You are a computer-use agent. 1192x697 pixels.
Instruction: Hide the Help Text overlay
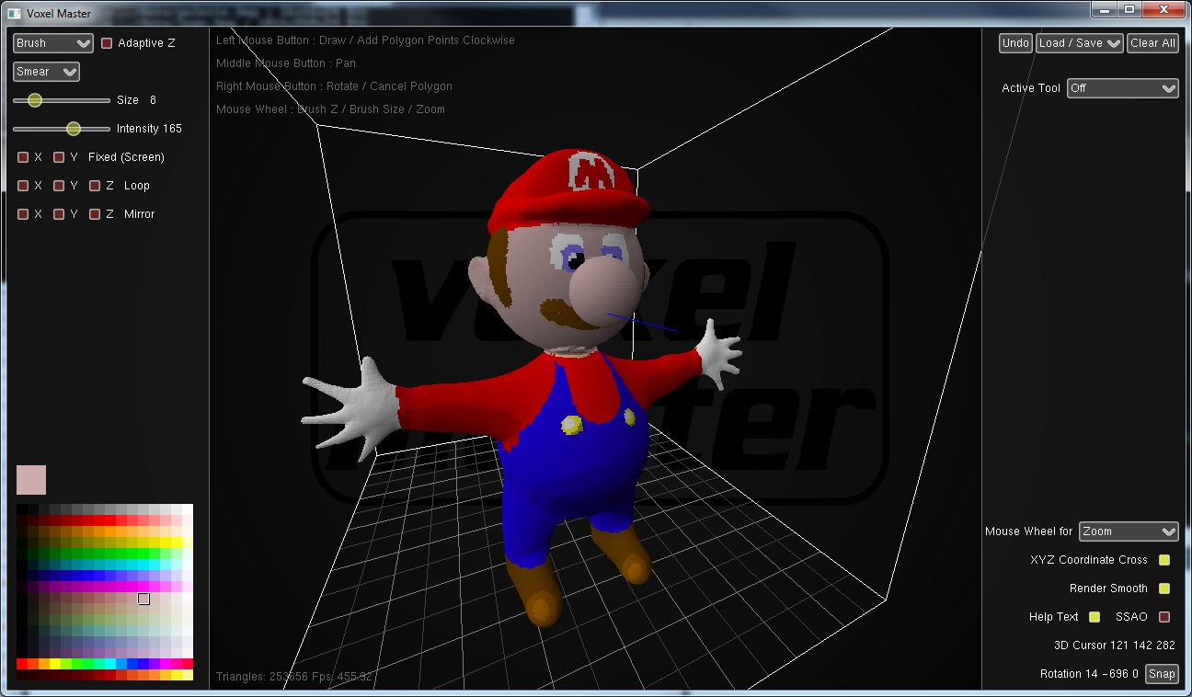tap(1094, 616)
